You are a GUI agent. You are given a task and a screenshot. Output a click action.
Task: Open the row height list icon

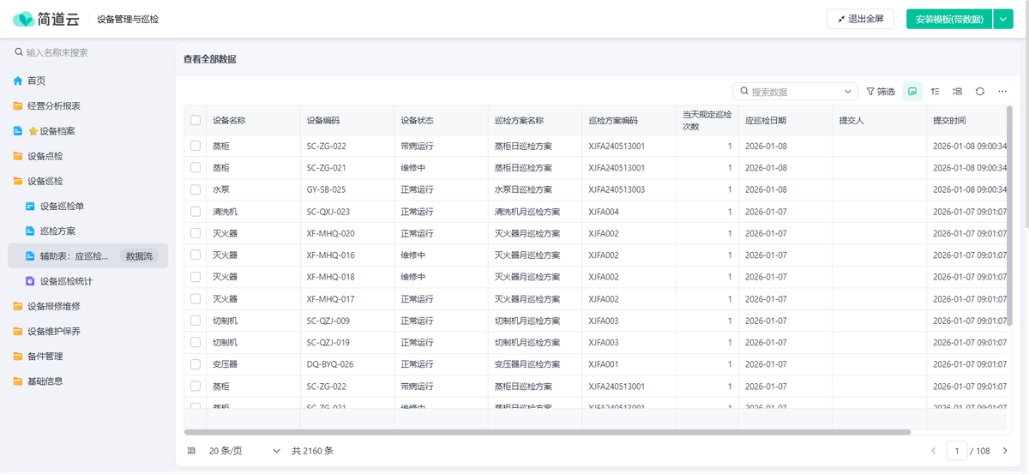point(957,92)
